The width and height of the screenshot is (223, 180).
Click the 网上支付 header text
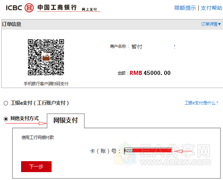click(89, 9)
